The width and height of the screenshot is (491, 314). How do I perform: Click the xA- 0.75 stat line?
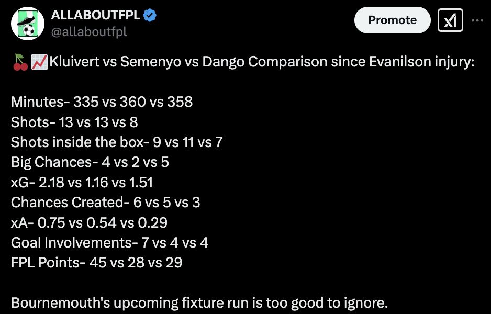pos(89,222)
